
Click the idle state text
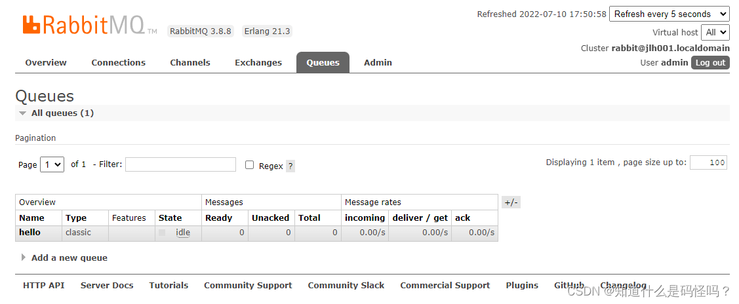pyautogui.click(x=182, y=233)
